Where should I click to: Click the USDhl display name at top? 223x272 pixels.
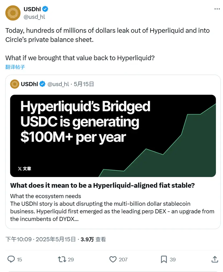(x=32, y=9)
